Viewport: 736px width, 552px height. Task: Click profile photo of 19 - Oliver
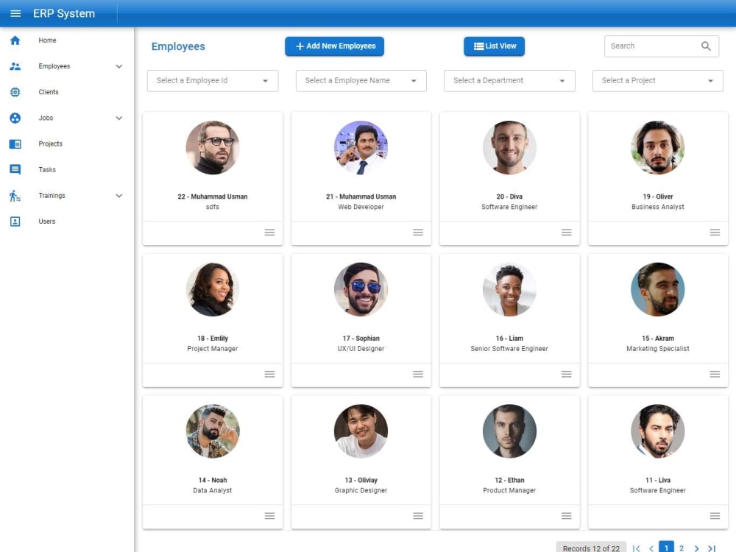pos(657,147)
